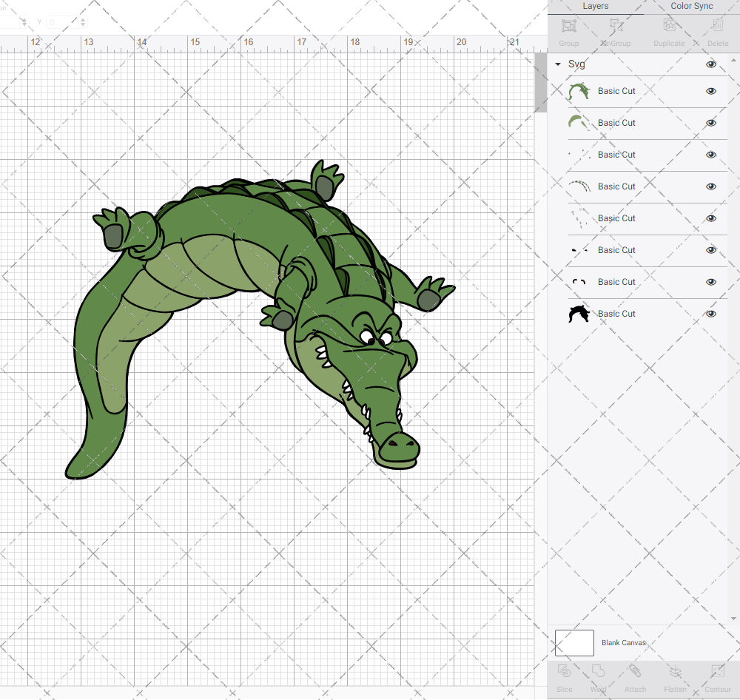Hide the fourth Basic Cut layer
The image size is (740, 700).
tap(711, 186)
